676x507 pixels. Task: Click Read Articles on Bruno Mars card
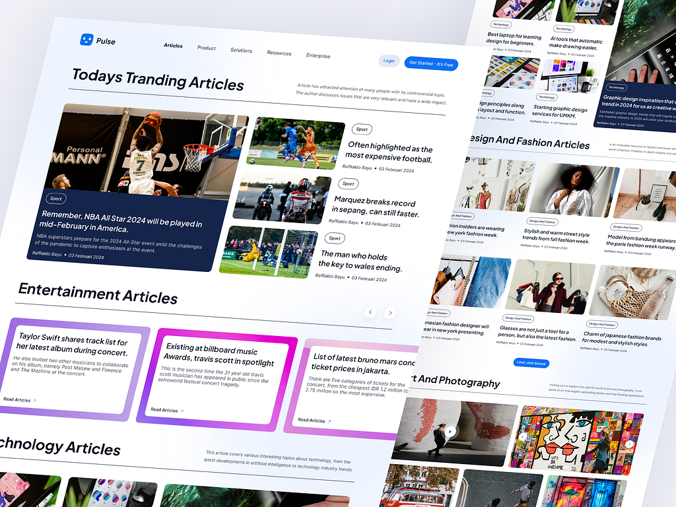[x=312, y=420]
